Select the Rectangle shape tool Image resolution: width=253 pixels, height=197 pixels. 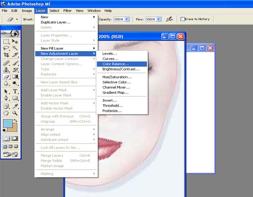(15, 98)
